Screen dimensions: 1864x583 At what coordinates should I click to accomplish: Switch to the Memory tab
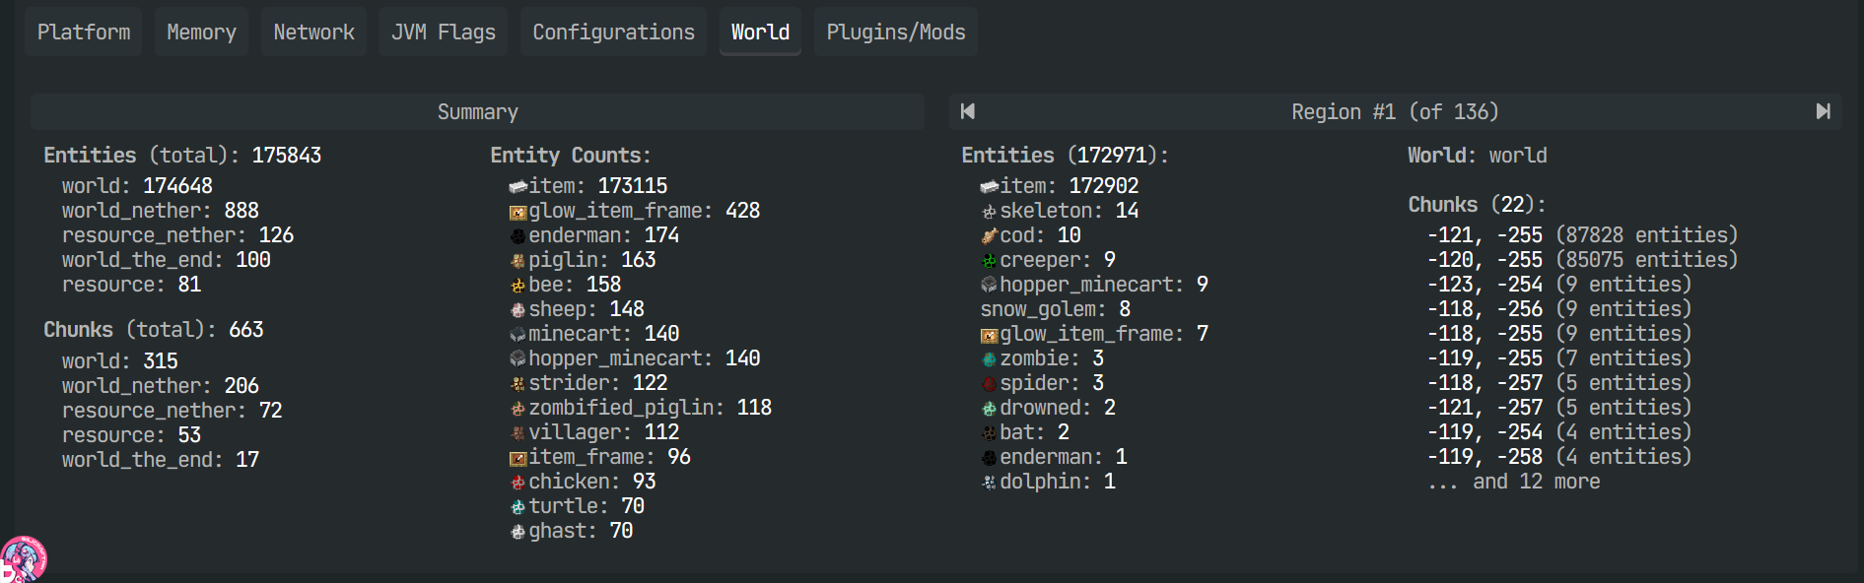click(x=201, y=32)
